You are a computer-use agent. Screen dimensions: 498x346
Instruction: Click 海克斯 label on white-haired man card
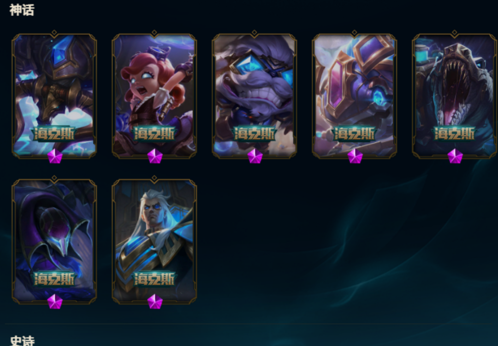pyautogui.click(x=154, y=279)
